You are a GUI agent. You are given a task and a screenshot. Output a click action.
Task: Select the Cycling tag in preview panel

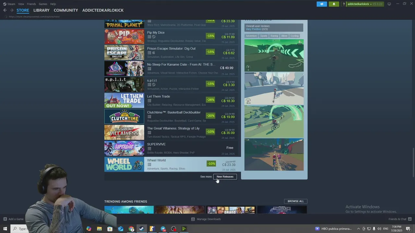(x=295, y=36)
